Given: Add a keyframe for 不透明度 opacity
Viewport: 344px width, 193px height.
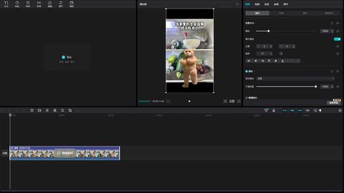Looking at the screenshot, I should (x=338, y=87).
